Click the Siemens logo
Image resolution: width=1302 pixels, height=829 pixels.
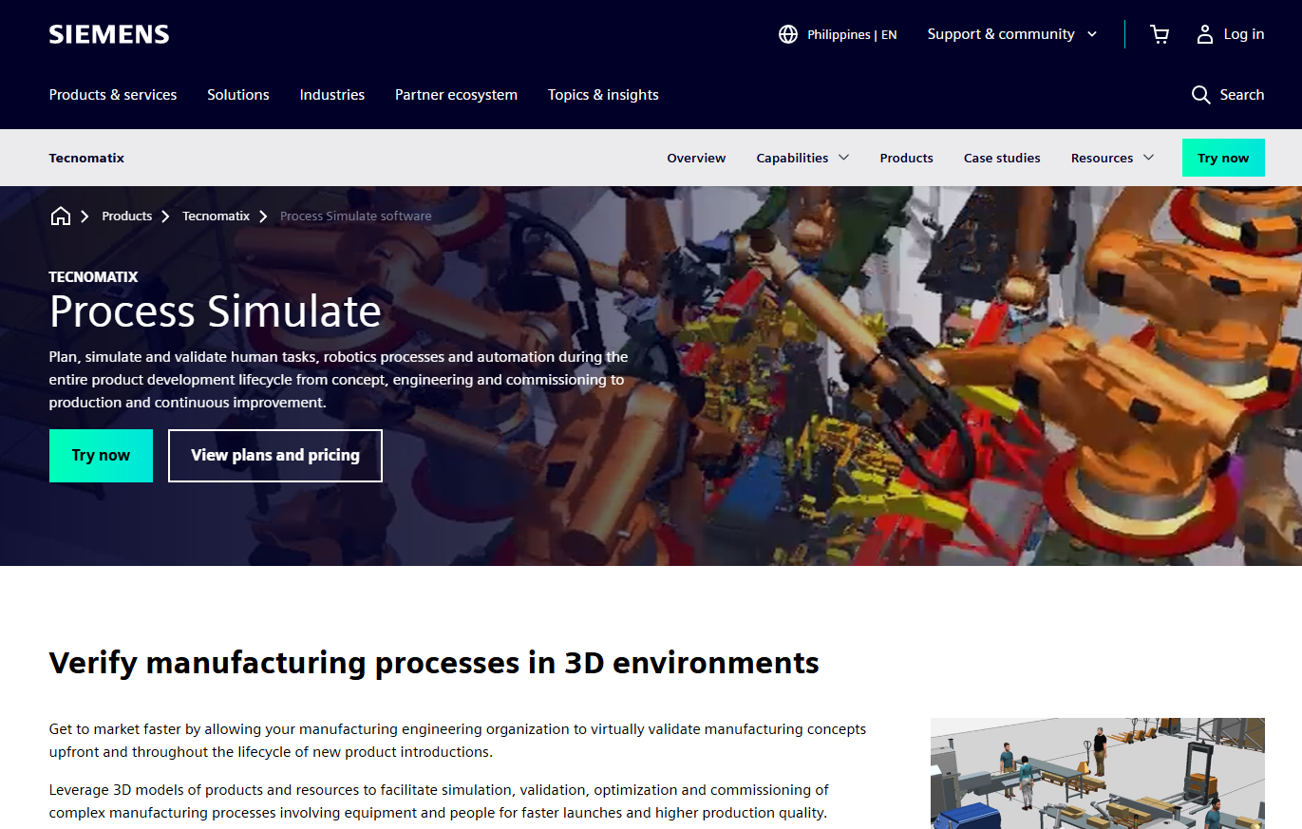pyautogui.click(x=109, y=34)
